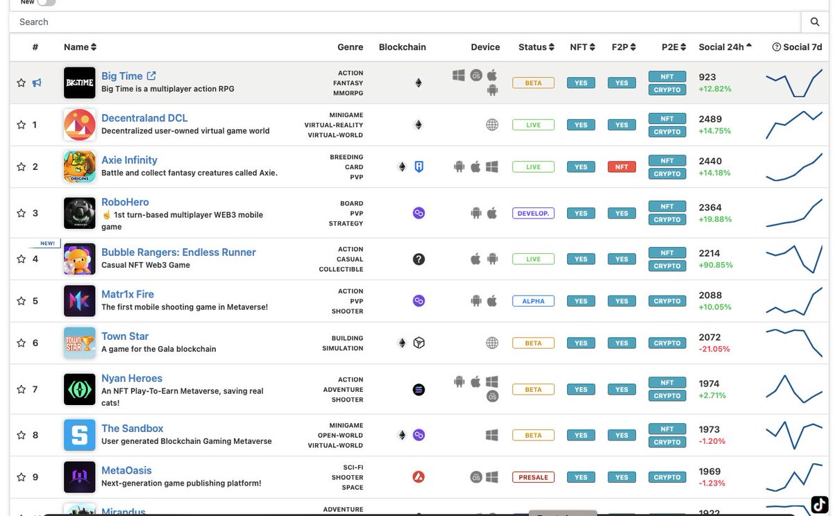Click SCI-FI genre tag for MetaOasis
This screenshot has width=833, height=516.
point(353,467)
